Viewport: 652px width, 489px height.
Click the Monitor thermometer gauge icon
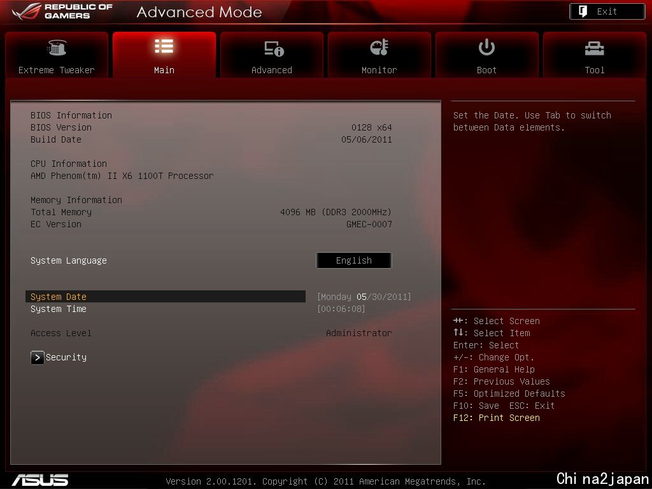pyautogui.click(x=379, y=47)
